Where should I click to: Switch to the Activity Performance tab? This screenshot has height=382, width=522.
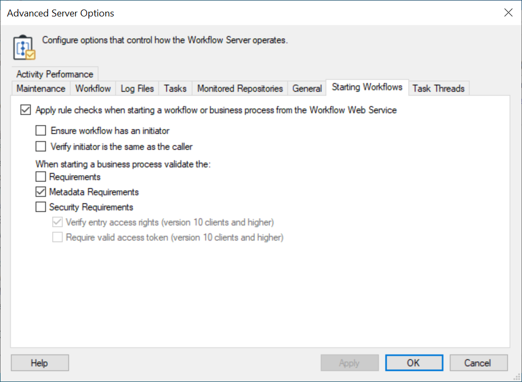point(55,74)
